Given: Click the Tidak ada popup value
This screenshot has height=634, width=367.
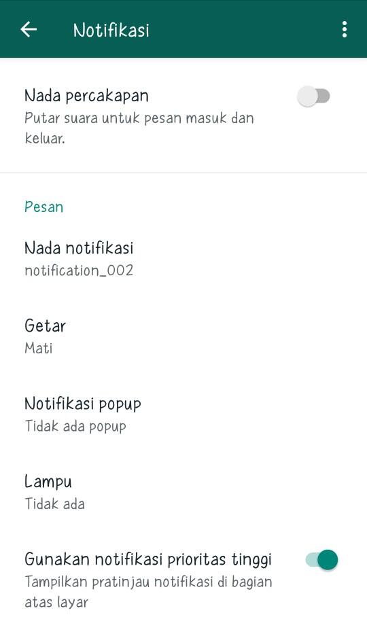Looking at the screenshot, I should point(75,426).
